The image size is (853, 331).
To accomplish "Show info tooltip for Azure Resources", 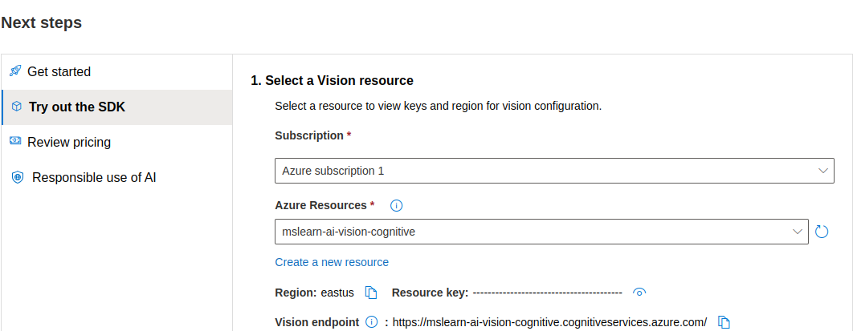I will click(396, 206).
